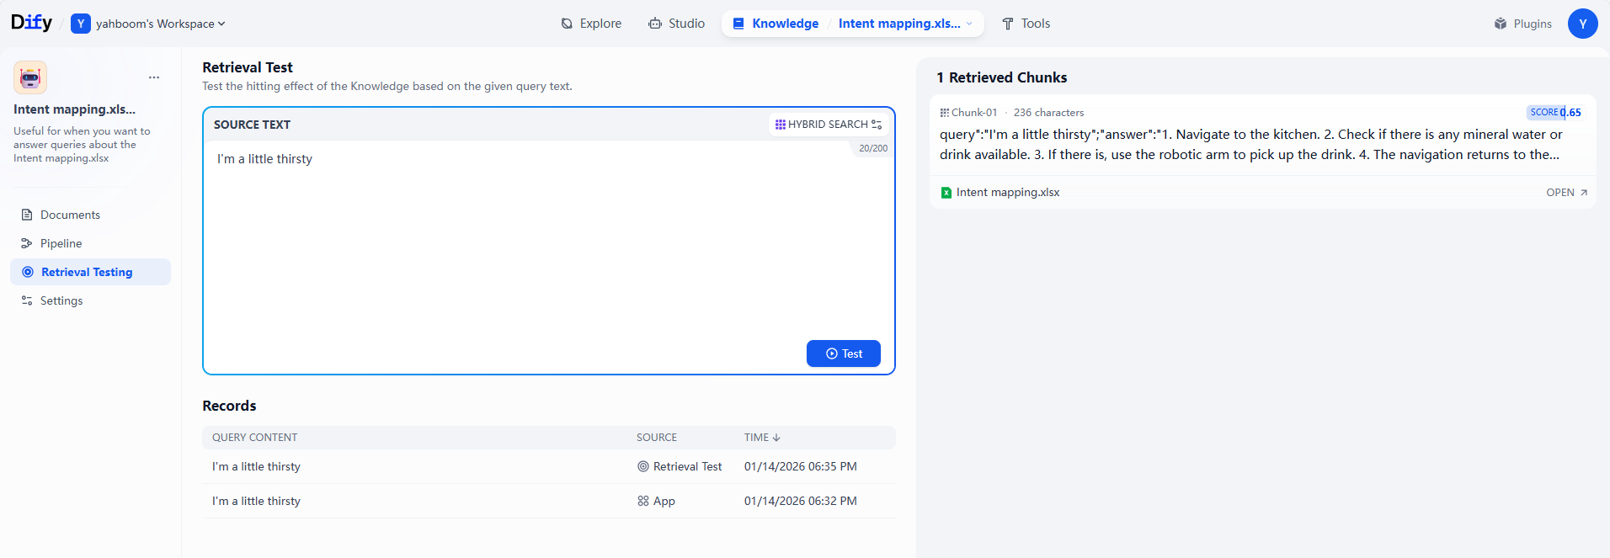The image size is (1610, 558).
Task: Click the QUERY CONTENT column header
Action: pos(255,438)
